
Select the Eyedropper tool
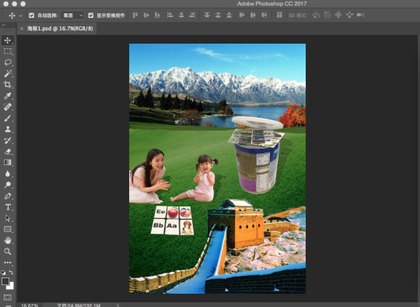click(x=8, y=96)
